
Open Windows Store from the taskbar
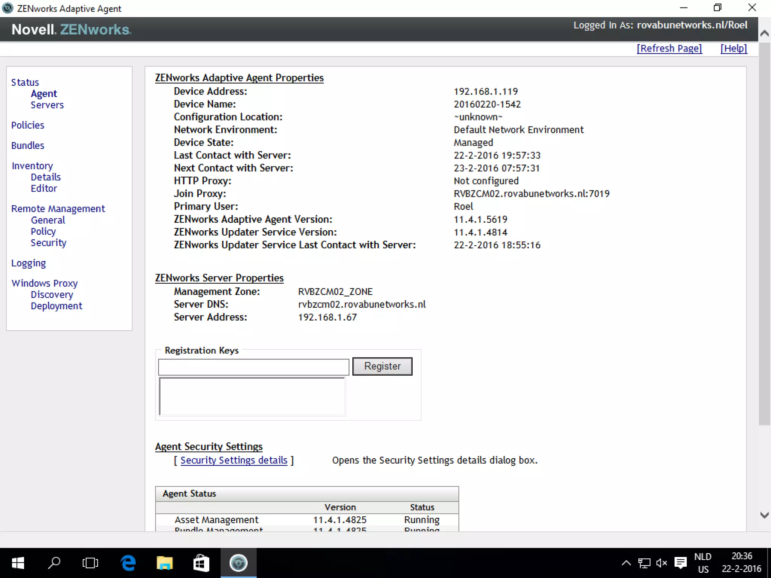click(x=201, y=563)
